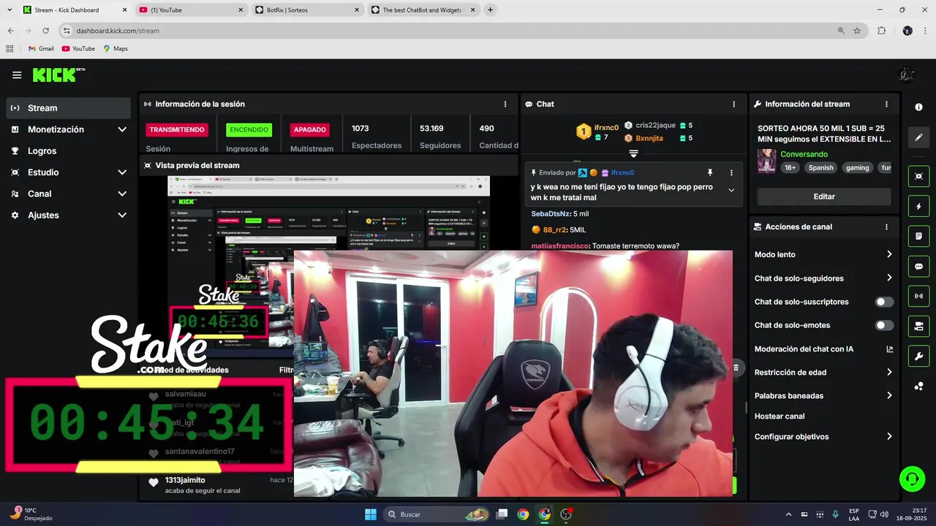
Task: Expand the pinned message chevron
Action: tap(731, 190)
